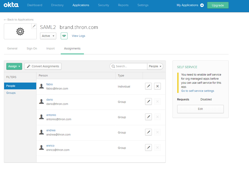Click the disabled X icon in antonio's row
The height and width of the screenshot is (171, 249).
coord(157,117)
